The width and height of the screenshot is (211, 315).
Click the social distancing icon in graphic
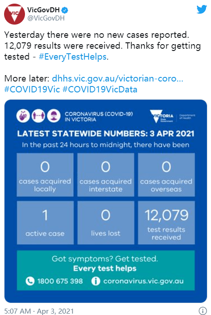[39, 116]
